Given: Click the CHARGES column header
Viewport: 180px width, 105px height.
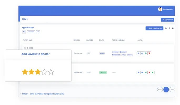Looking at the screenshot, I should tap(89, 40).
